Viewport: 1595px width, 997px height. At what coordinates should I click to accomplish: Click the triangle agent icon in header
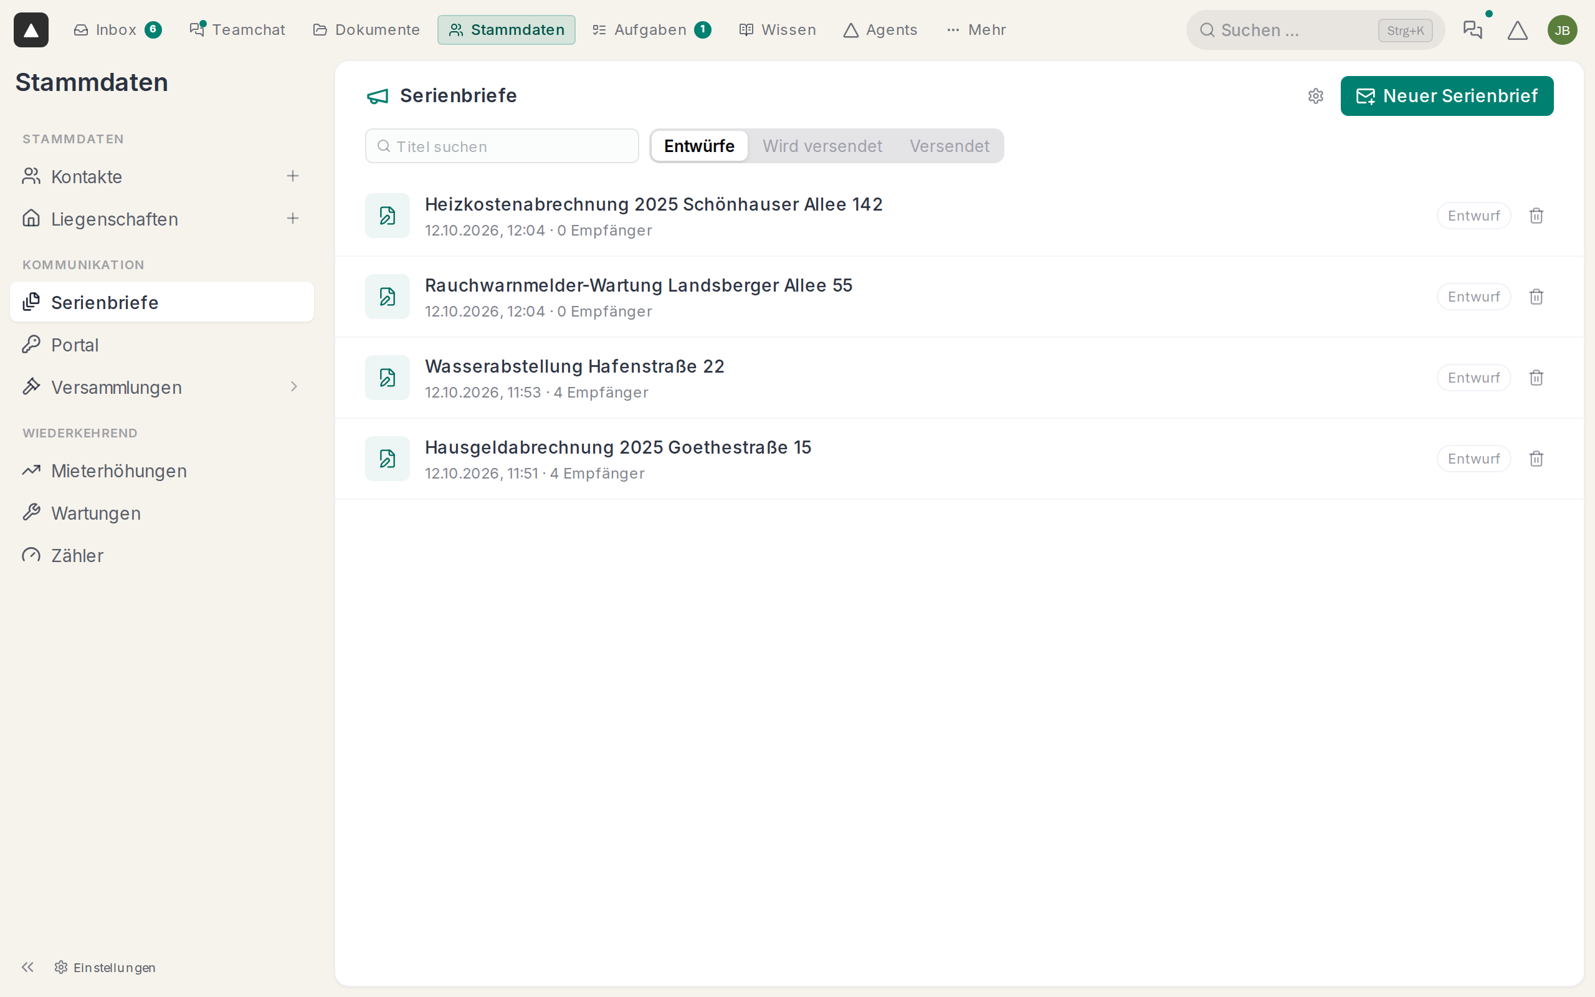[1517, 30]
